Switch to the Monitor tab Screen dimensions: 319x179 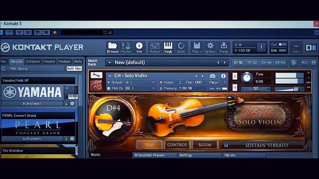(x=49, y=61)
